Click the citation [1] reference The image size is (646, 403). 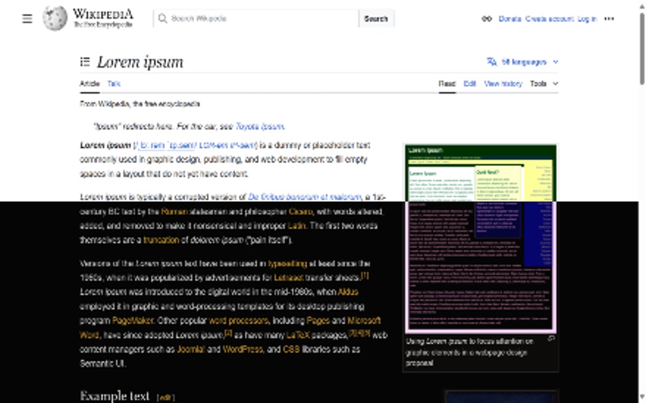pos(364,276)
